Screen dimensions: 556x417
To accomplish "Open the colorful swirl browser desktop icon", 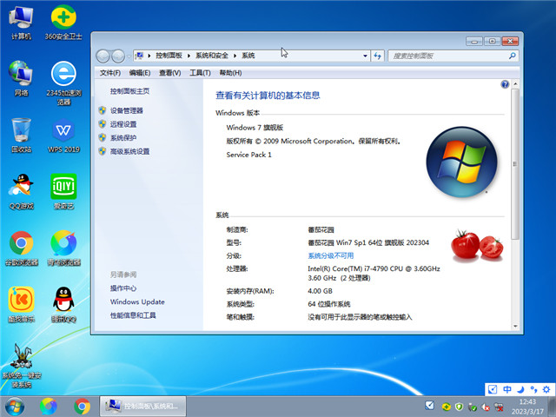I will 63,248.
